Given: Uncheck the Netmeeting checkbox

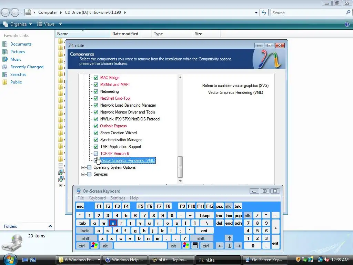Looking at the screenshot, I should coord(96,91).
